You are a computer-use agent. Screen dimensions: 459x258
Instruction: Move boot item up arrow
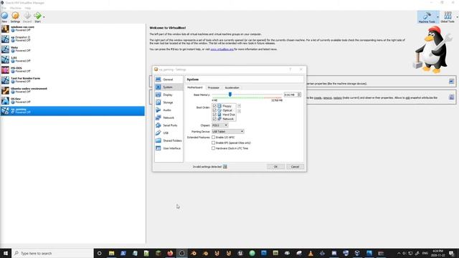click(239, 105)
